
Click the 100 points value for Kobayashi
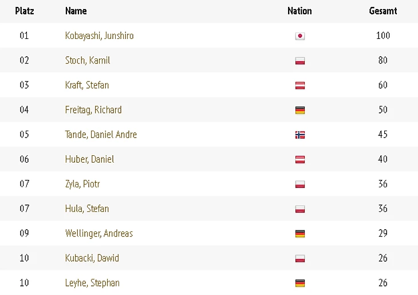point(383,36)
